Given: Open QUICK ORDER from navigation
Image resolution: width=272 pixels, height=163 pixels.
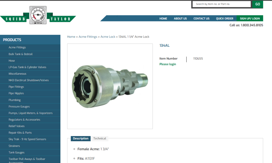Looking at the screenshot, I should [x=225, y=18].
